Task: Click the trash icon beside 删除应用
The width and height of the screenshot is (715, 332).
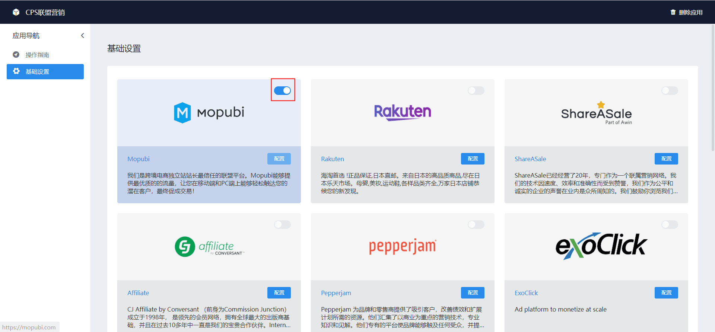Action: click(x=673, y=12)
